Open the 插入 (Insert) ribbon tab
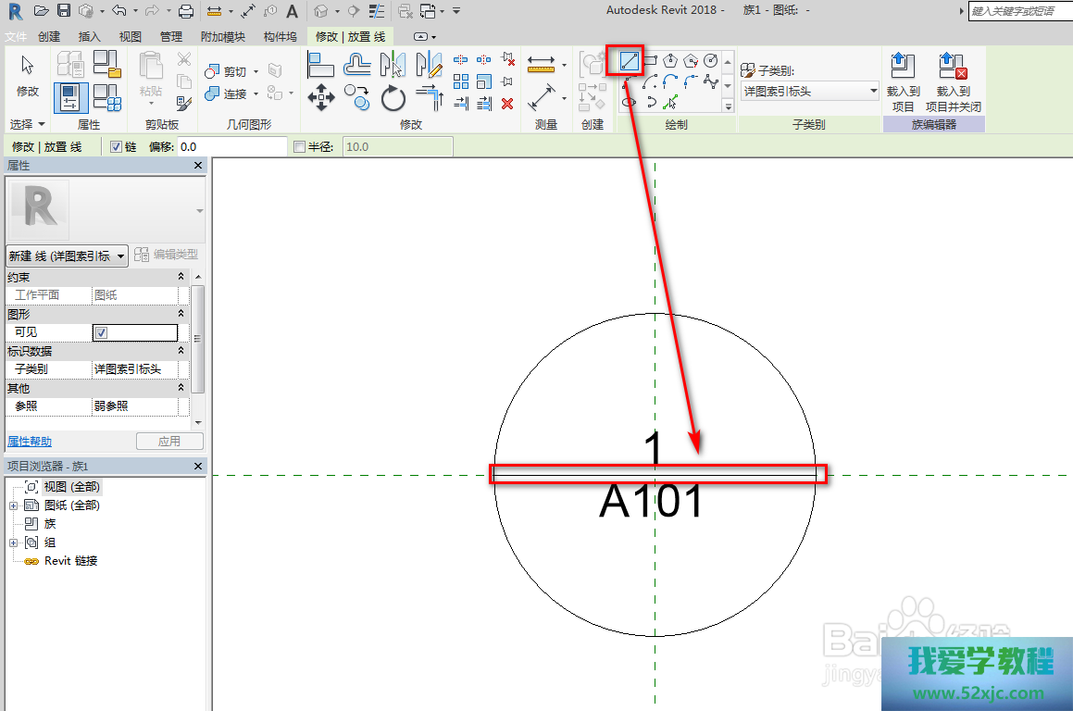Viewport: 1073px width, 711px height. (90, 37)
